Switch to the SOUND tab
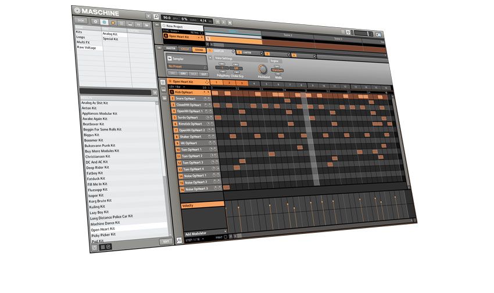The height and width of the screenshot is (293, 494). pyautogui.click(x=199, y=50)
